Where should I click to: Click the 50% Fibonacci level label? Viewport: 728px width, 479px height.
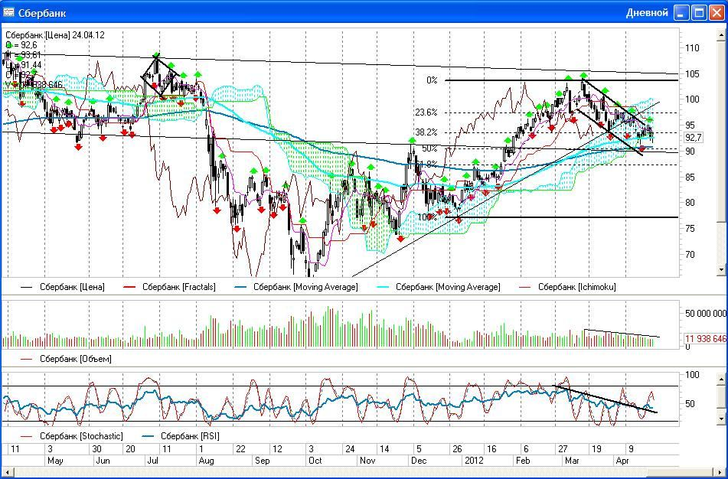429,148
